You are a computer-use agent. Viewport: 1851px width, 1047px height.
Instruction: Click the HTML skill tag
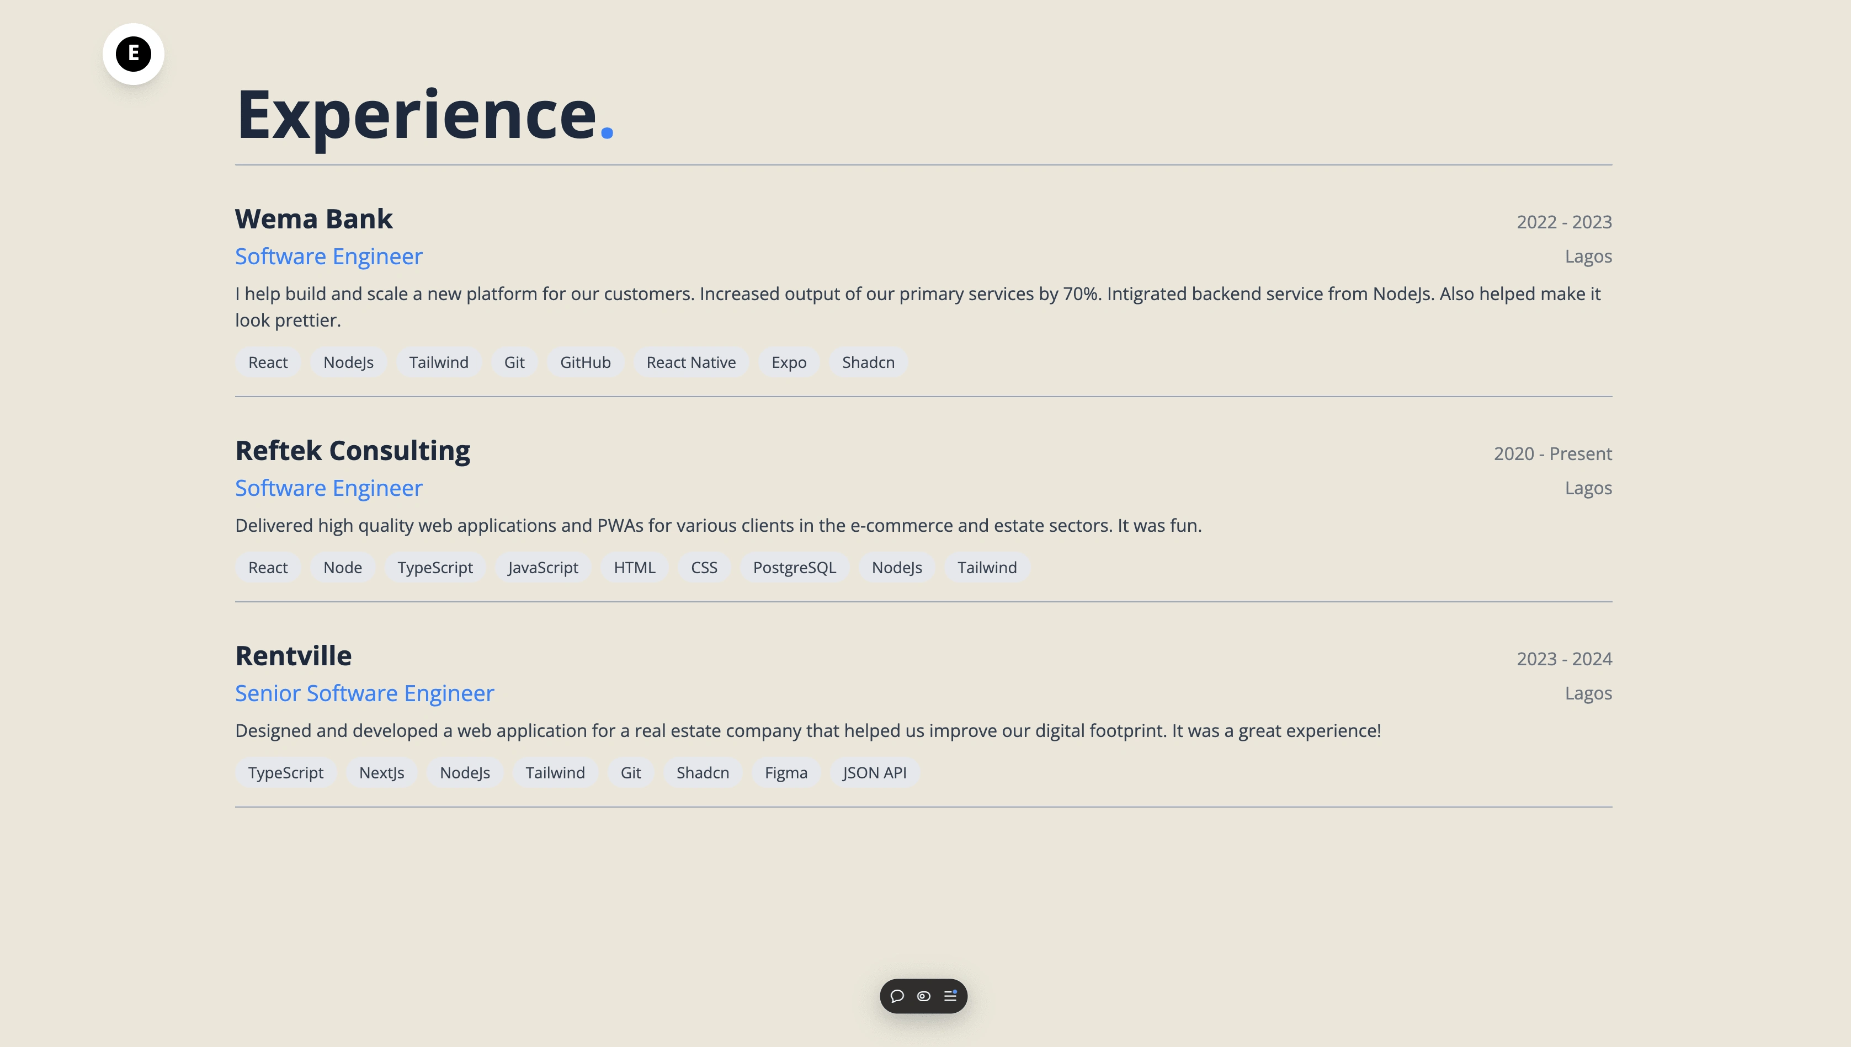[635, 568]
